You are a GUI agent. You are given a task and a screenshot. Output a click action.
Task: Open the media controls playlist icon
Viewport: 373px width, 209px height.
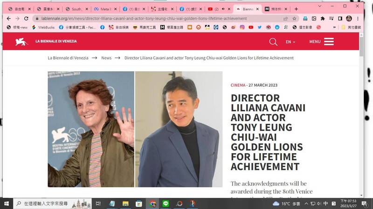[x=331, y=19]
